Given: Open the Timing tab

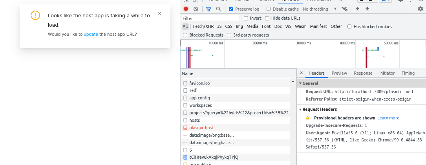Looking at the screenshot, I should coord(408,73).
